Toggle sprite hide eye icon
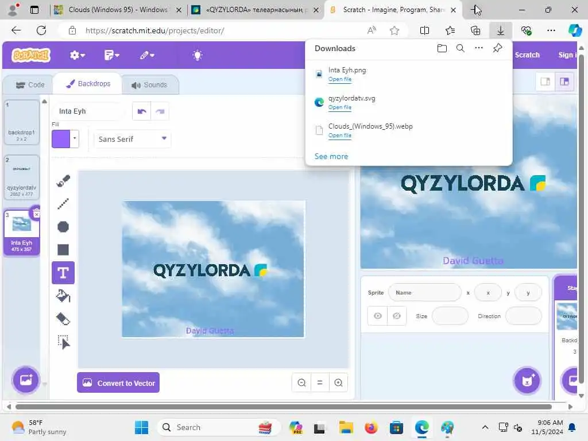Image resolution: width=588 pixels, height=441 pixels. click(x=396, y=316)
